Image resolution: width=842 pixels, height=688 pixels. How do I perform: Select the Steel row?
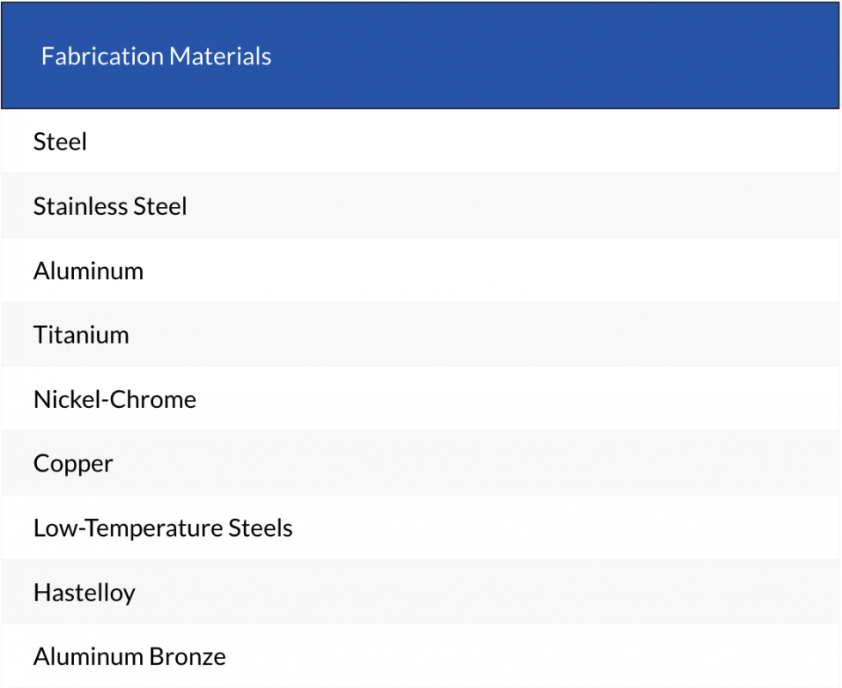pyautogui.click(x=420, y=142)
